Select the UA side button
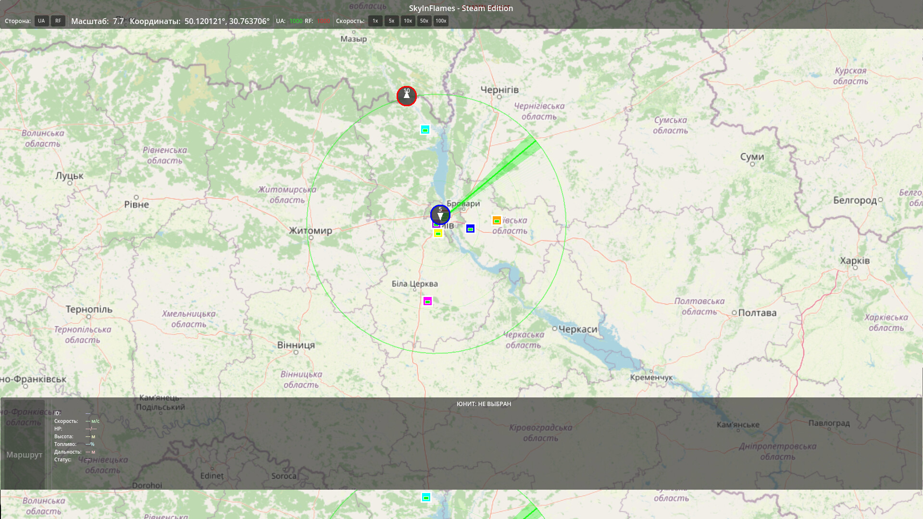Image resolution: width=923 pixels, height=519 pixels. click(x=41, y=21)
